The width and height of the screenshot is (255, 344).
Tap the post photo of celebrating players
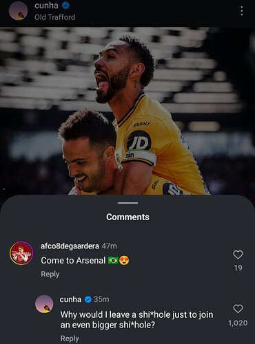127,111
